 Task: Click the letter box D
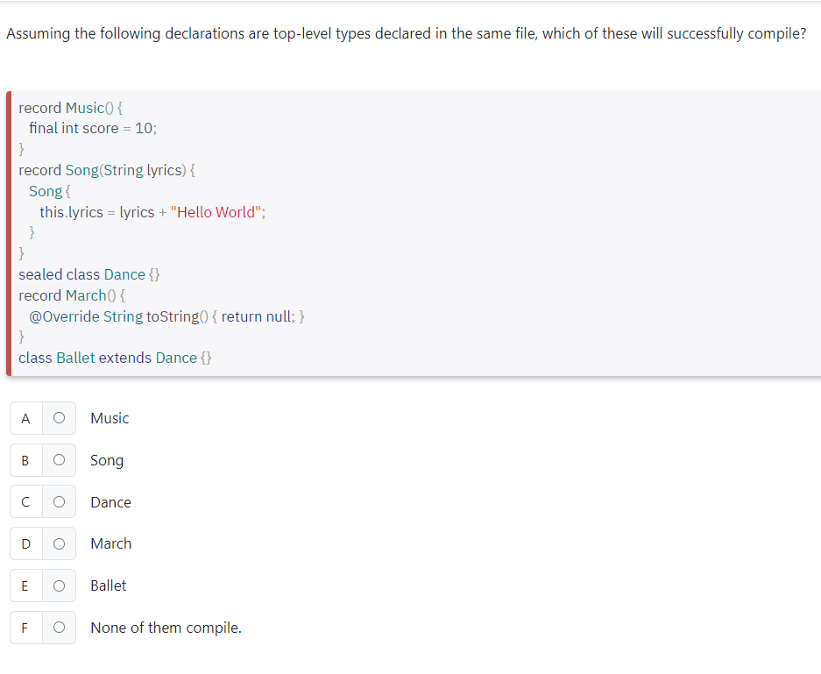click(25, 543)
